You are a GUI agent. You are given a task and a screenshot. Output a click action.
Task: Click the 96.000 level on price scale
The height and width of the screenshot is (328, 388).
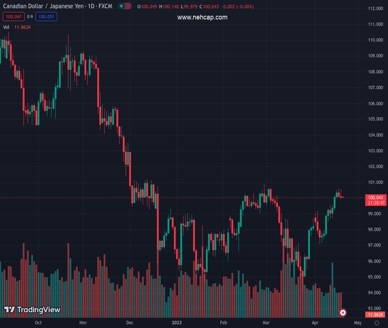tap(375, 261)
